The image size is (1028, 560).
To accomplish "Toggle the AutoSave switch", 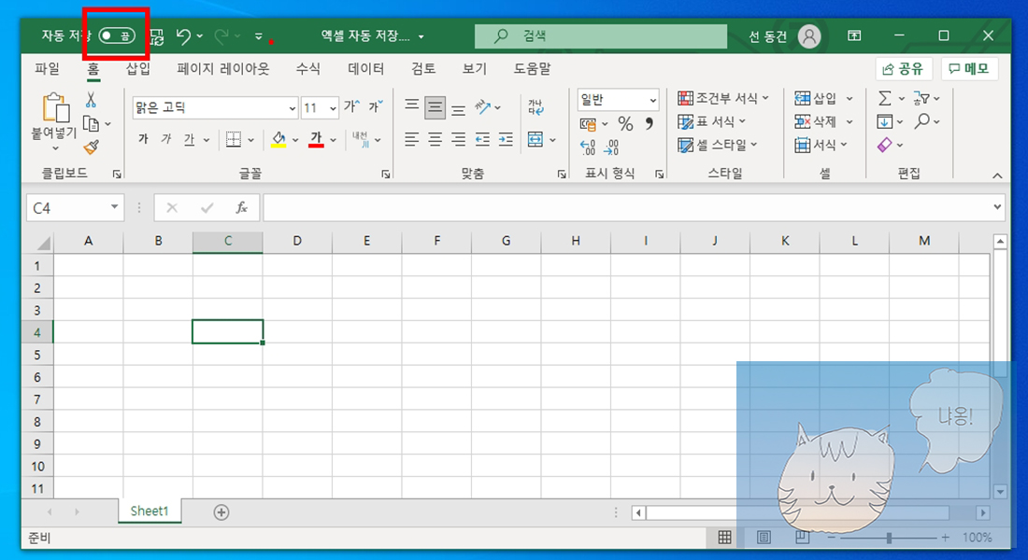I will click(117, 35).
